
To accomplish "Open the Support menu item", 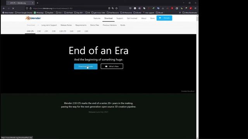I will tap(120, 18).
